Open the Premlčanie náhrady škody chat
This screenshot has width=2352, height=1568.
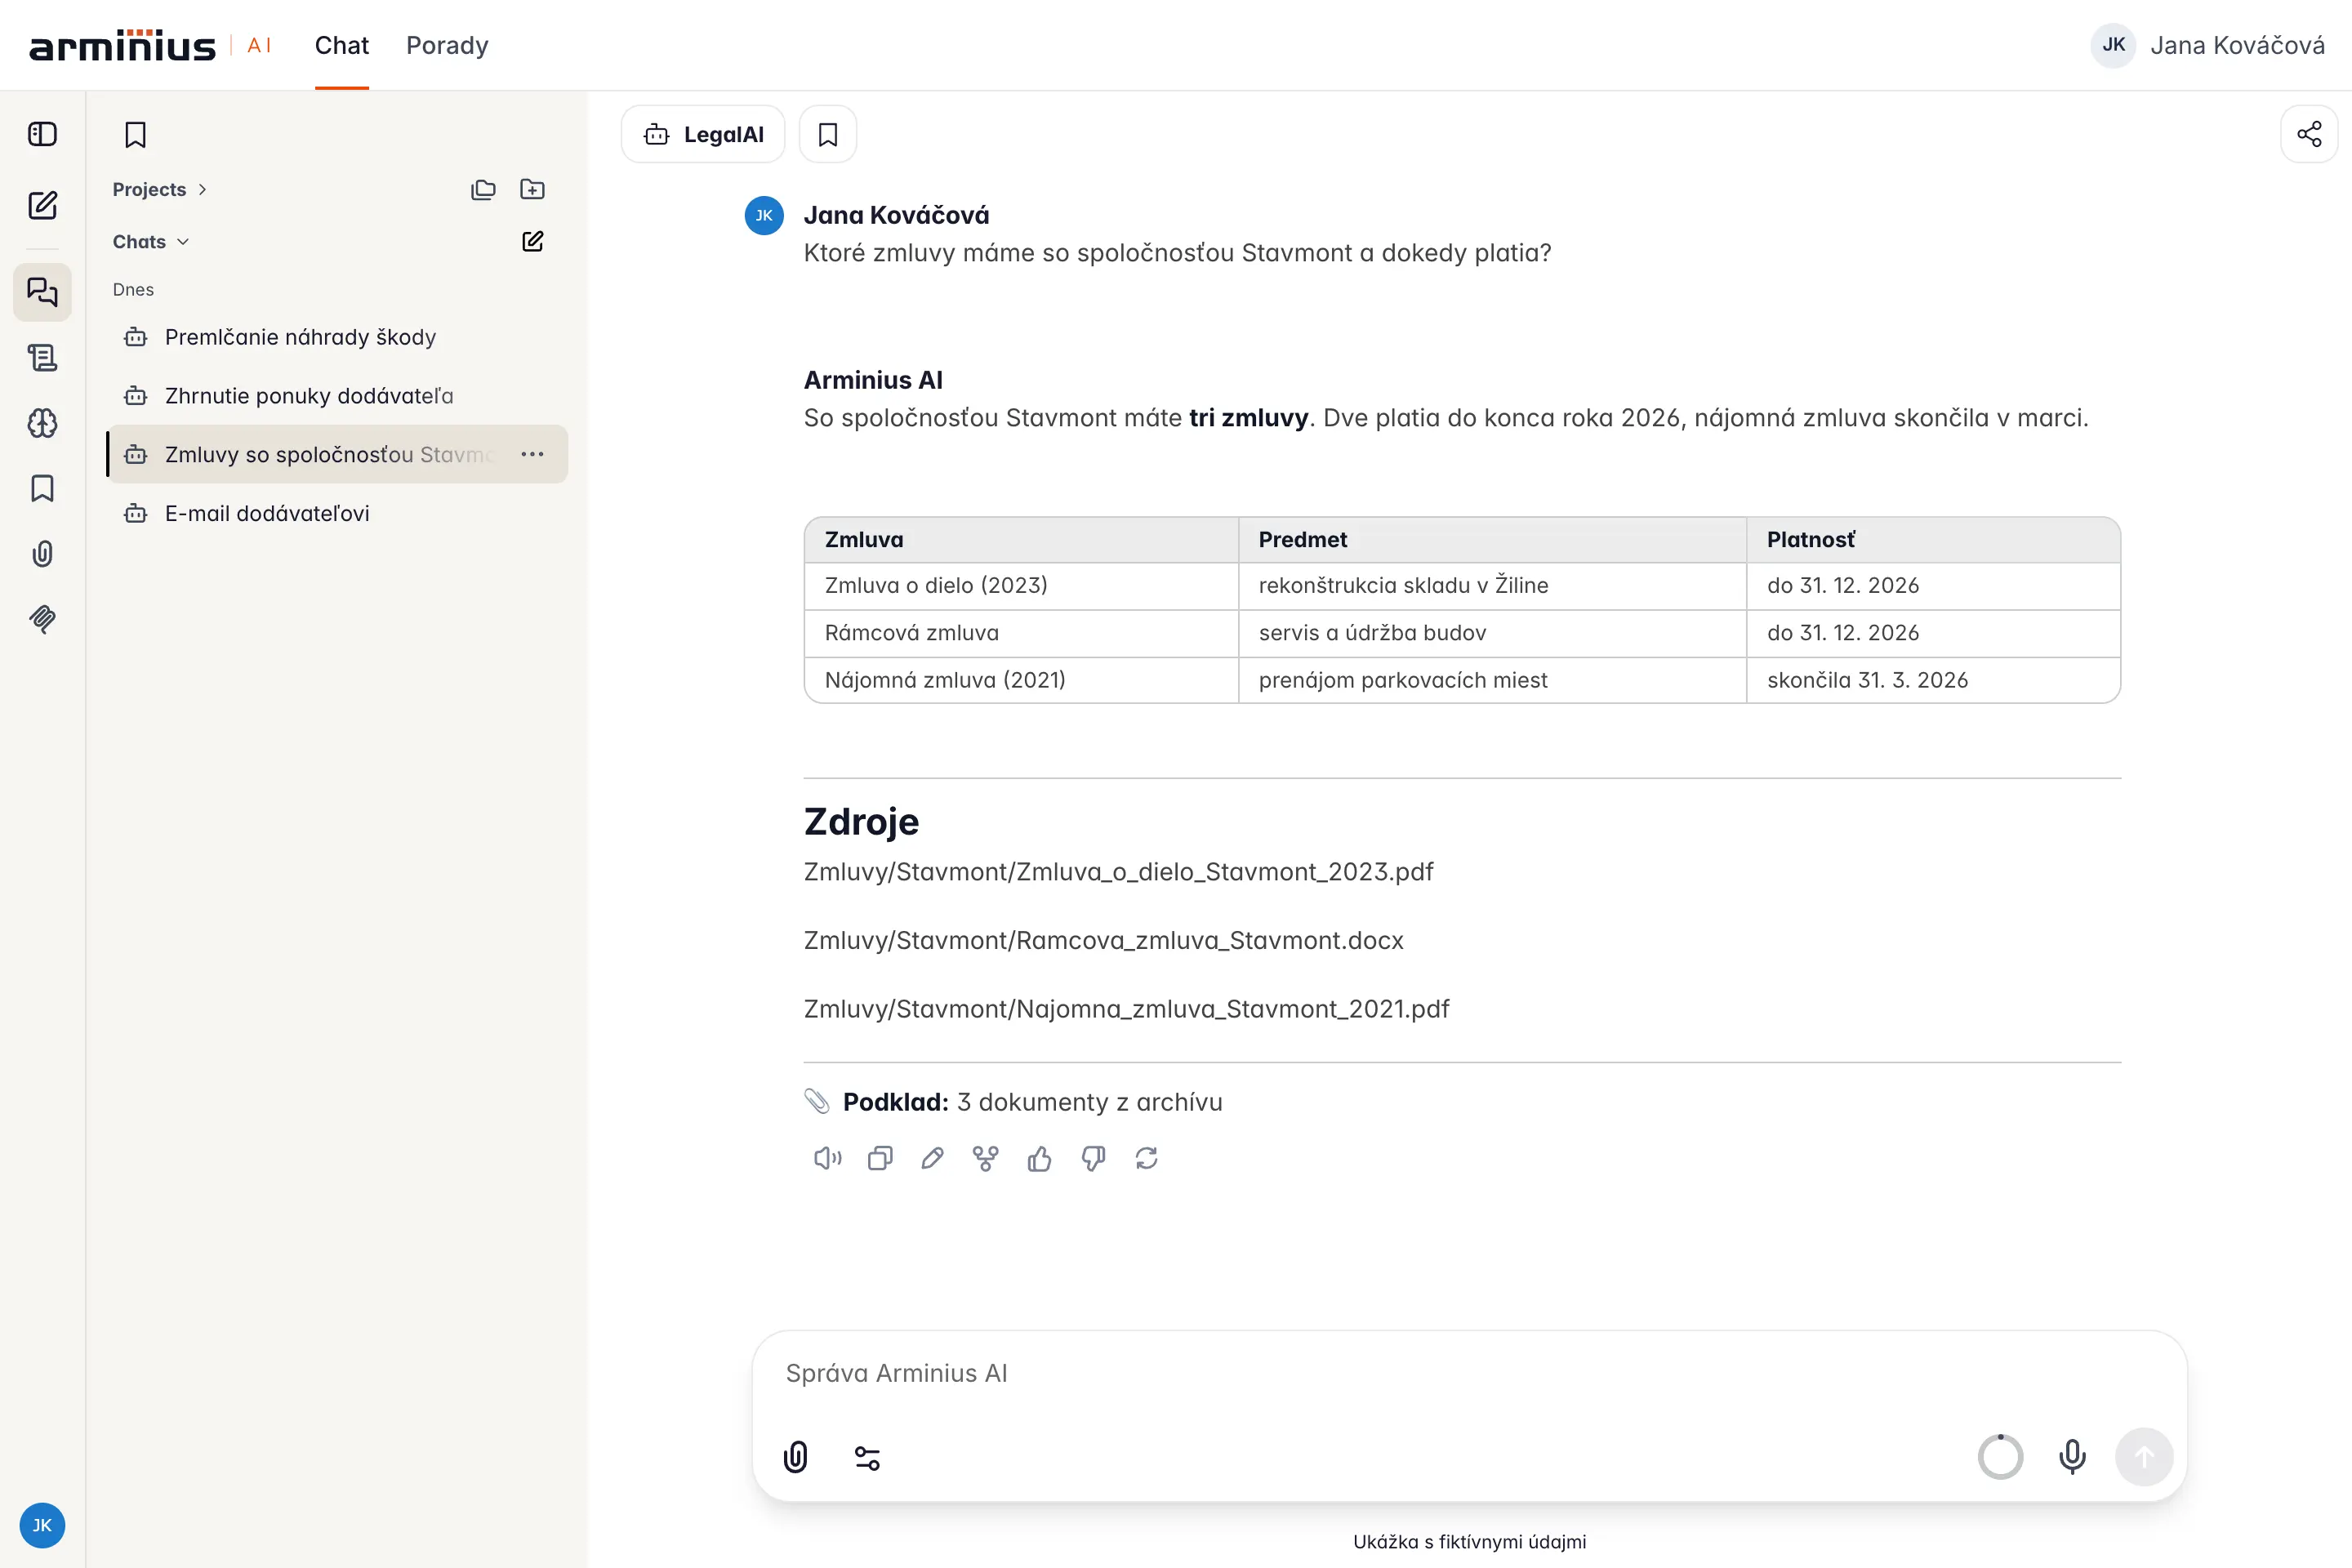[337, 337]
